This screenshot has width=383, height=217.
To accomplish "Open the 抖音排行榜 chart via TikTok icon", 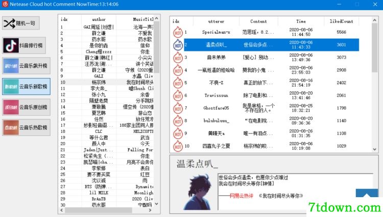I will coord(11,45).
